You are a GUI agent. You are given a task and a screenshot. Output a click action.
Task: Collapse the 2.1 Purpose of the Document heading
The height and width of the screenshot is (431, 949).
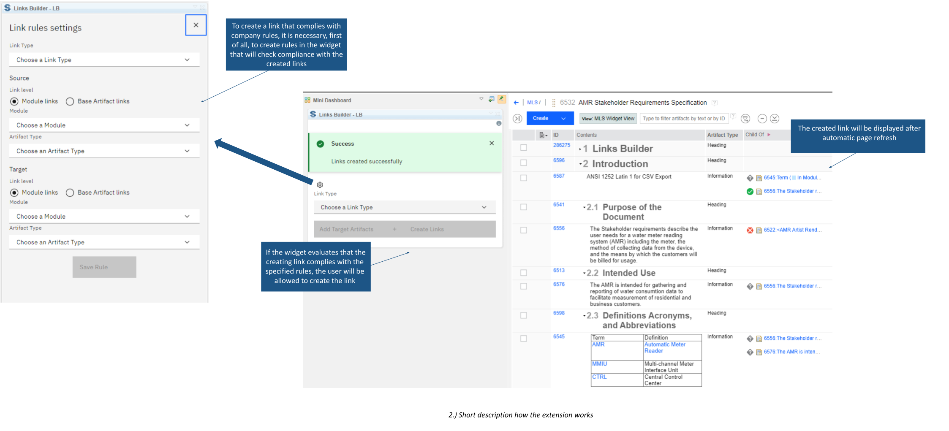point(584,208)
